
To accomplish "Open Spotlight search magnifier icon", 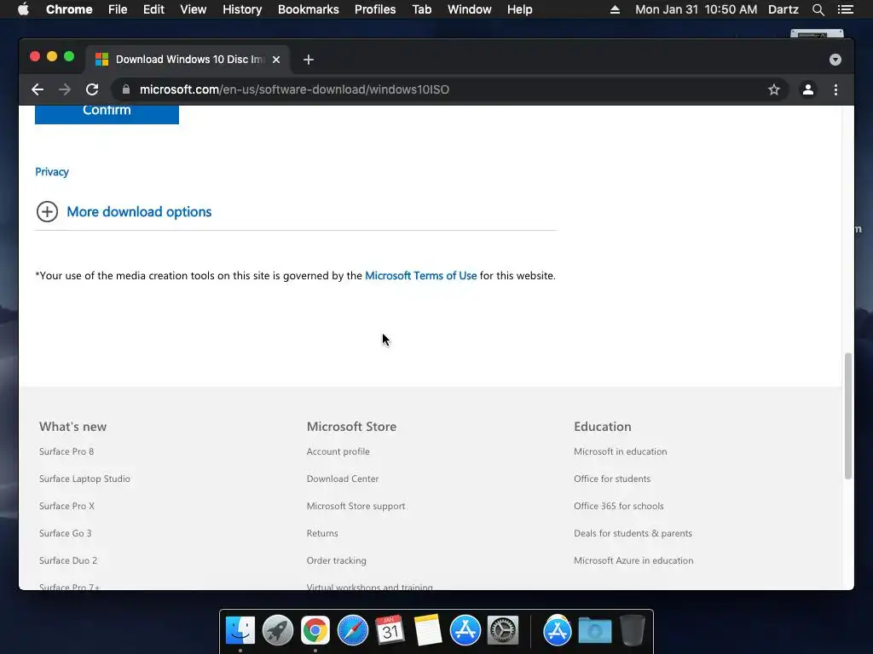I will click(x=818, y=9).
